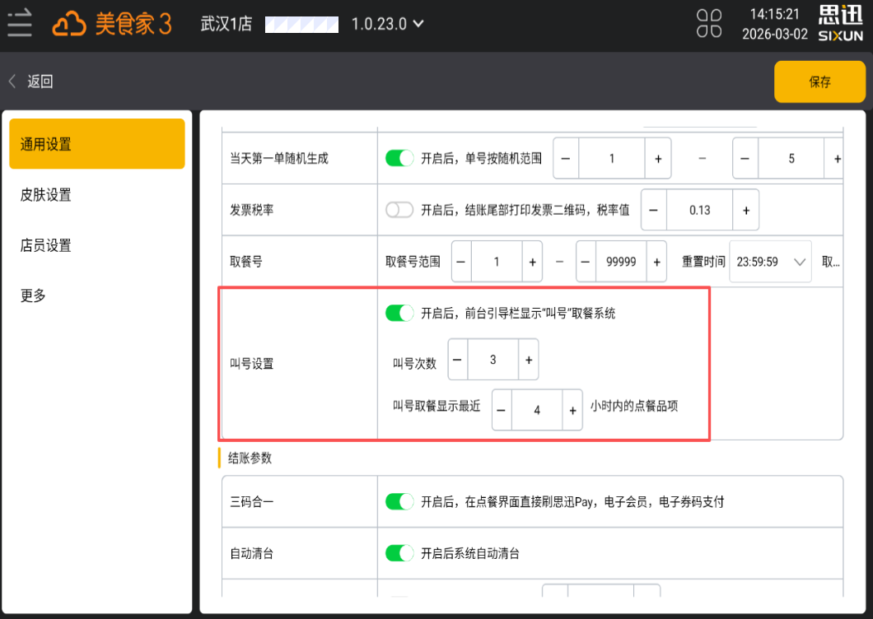Turn off the 三码合一 switch
Image resolution: width=873 pixels, height=619 pixels.
(x=399, y=501)
